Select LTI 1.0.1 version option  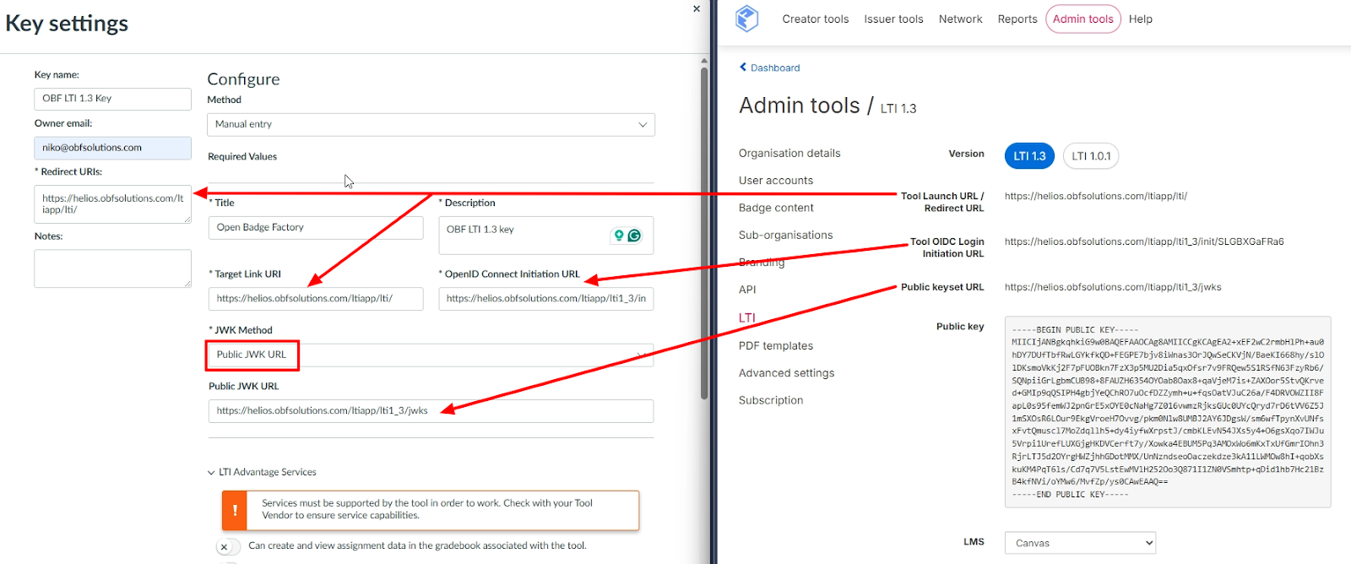click(x=1091, y=156)
